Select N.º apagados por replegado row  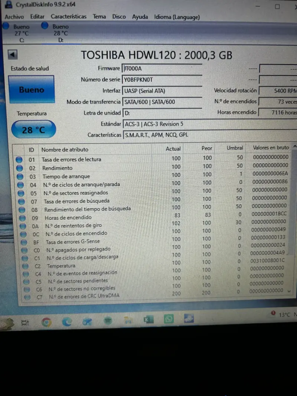coord(154,248)
